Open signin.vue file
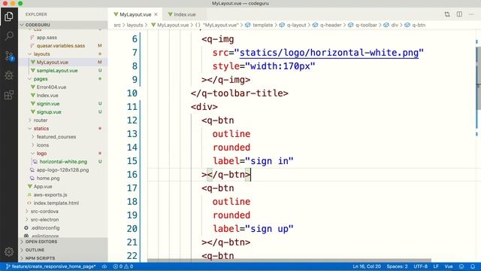 [x=63, y=104]
